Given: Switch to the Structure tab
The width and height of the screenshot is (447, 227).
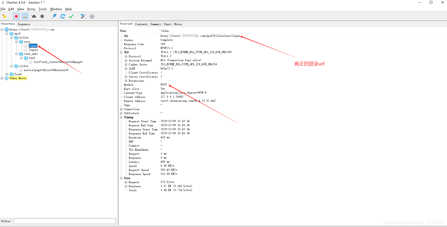Looking at the screenshot, I should coord(8,24).
